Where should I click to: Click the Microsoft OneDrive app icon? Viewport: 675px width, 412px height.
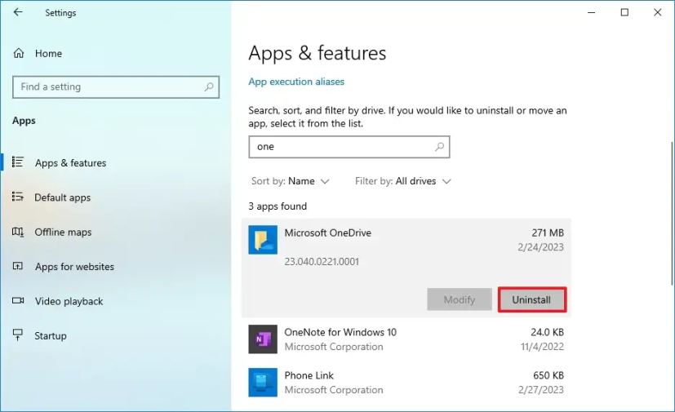click(263, 240)
